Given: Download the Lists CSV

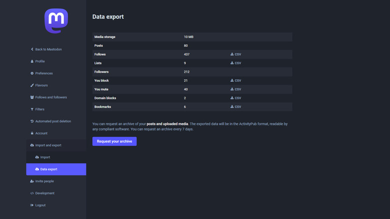Looking at the screenshot, I should tap(236, 63).
